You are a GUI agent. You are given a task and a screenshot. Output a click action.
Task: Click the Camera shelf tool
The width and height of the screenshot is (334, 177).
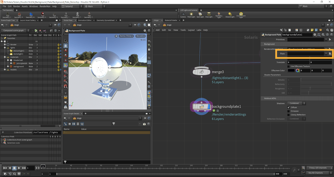coord(183,15)
